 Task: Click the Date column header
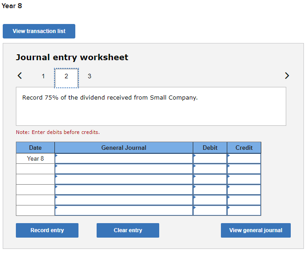(35, 148)
